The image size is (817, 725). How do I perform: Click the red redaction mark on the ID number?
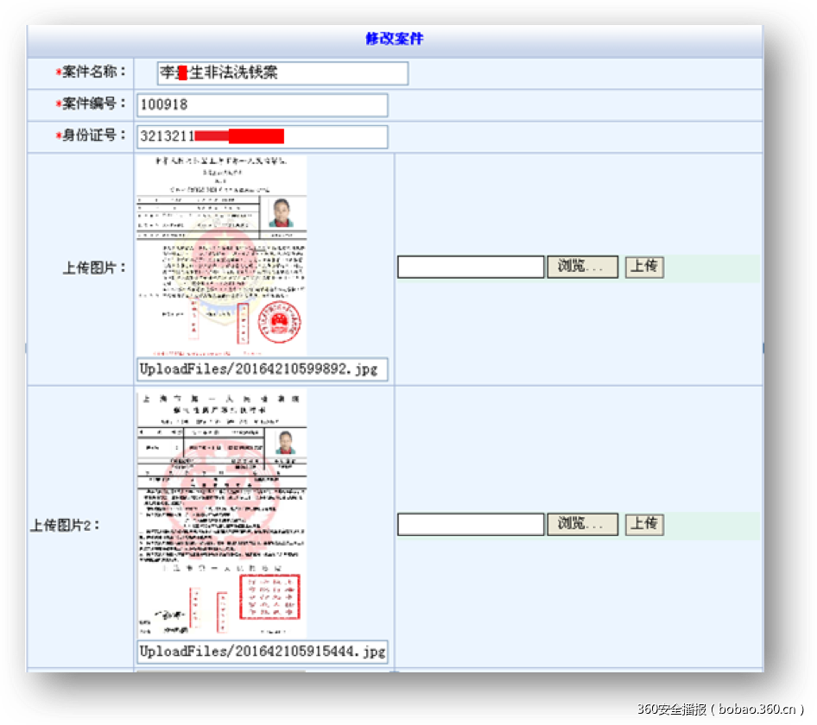(x=242, y=136)
